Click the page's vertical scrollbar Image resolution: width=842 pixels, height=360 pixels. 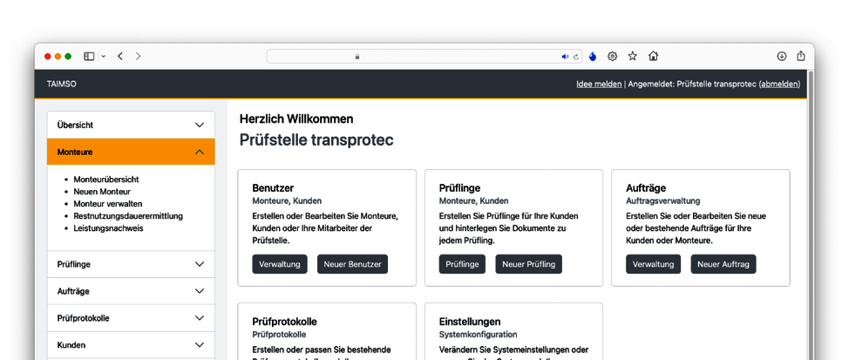811,215
